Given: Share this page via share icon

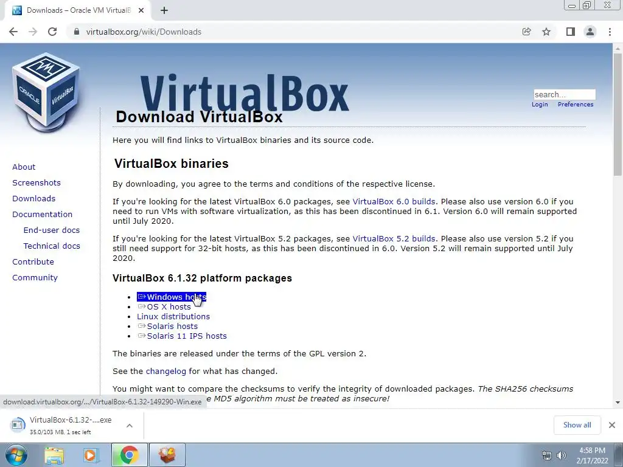Looking at the screenshot, I should (x=526, y=32).
